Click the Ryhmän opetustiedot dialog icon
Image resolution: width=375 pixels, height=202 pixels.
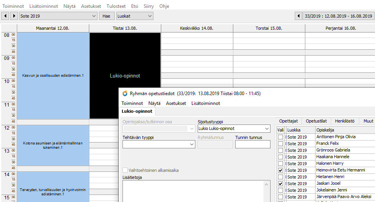(125, 94)
